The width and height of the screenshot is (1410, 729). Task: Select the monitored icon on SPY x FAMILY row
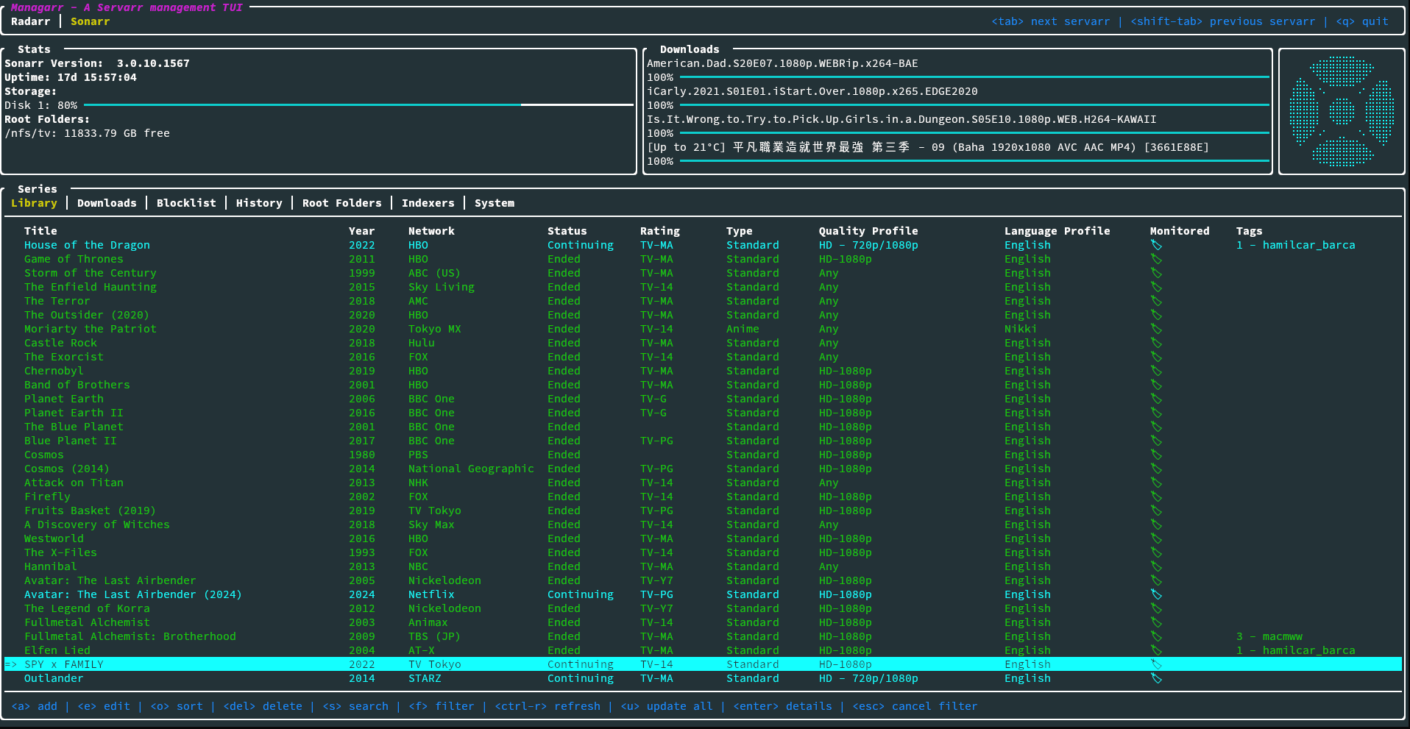tap(1155, 664)
